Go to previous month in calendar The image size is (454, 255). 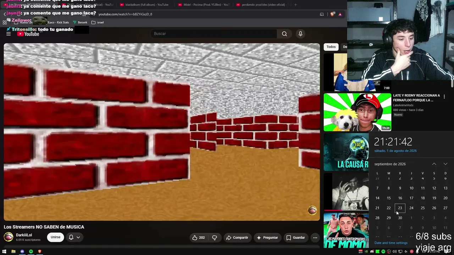click(x=434, y=164)
